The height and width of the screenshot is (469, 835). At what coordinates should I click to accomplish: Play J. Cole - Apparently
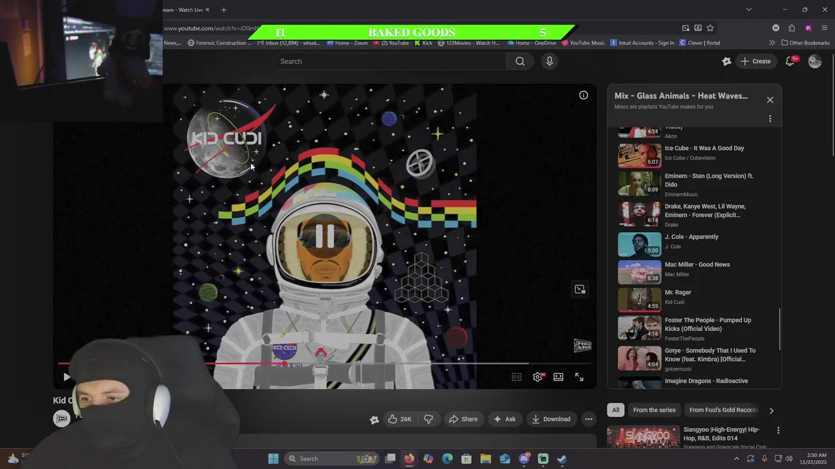(x=695, y=243)
